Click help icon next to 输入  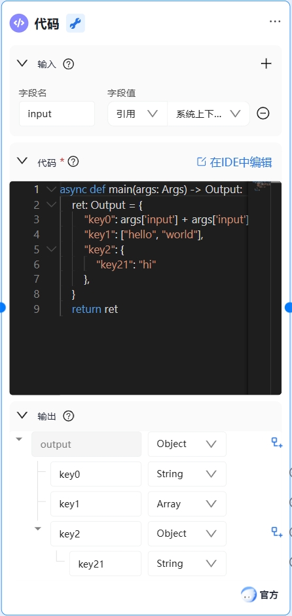tap(69, 64)
